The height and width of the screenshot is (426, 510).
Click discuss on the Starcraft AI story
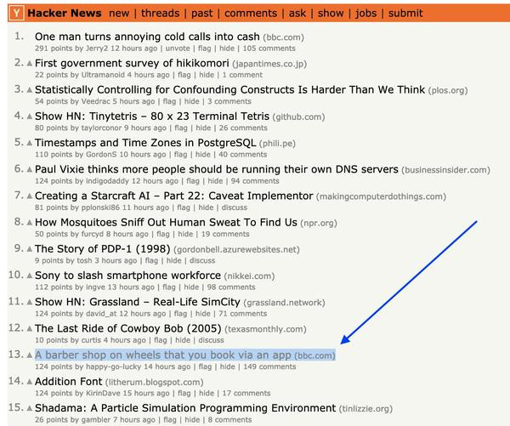235,207
